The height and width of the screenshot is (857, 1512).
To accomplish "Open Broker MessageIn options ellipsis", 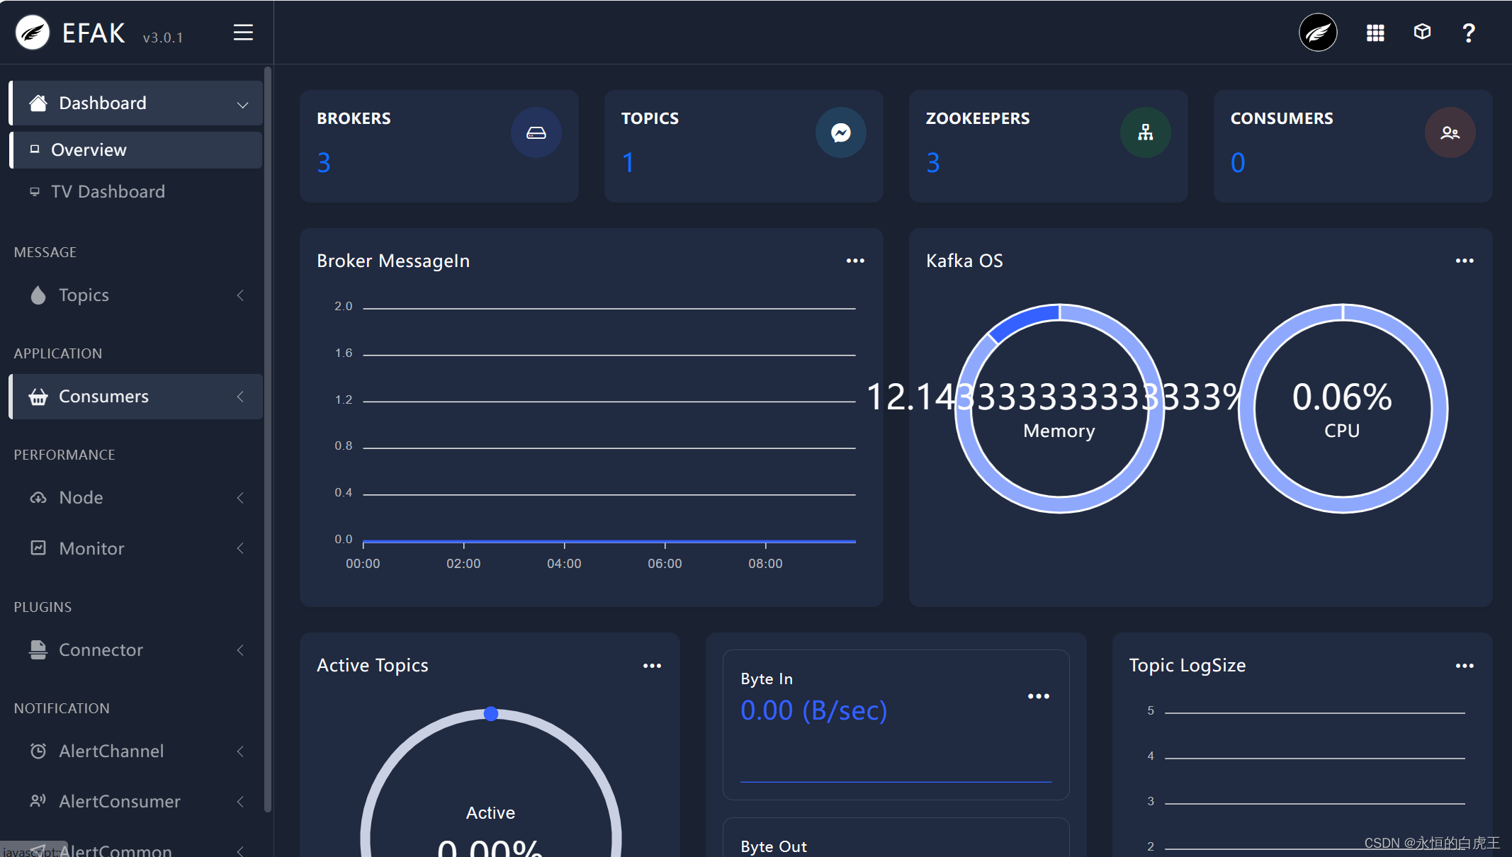I will 855,261.
